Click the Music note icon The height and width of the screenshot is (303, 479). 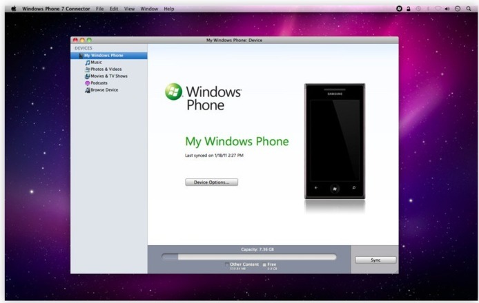(88, 63)
